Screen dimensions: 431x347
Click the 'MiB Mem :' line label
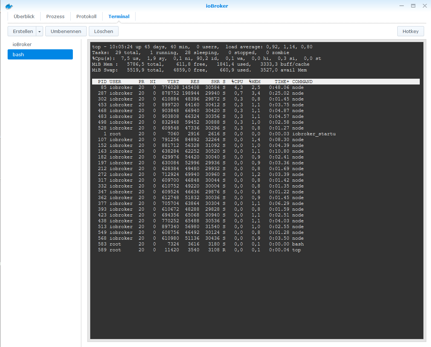tap(105, 64)
